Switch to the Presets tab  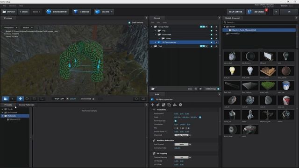[x=8, y=105]
